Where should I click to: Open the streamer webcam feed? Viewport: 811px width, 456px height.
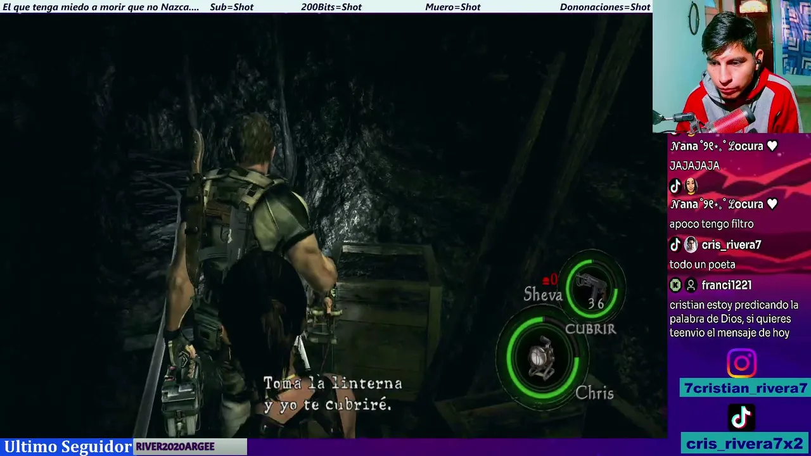click(732, 66)
